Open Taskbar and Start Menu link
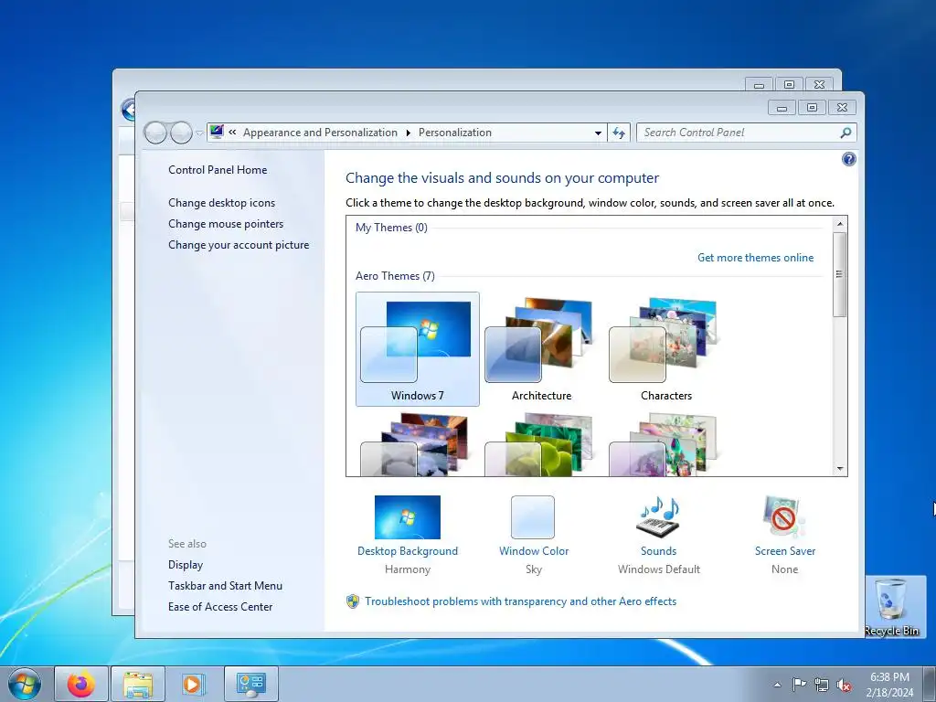936x702 pixels. 225,586
